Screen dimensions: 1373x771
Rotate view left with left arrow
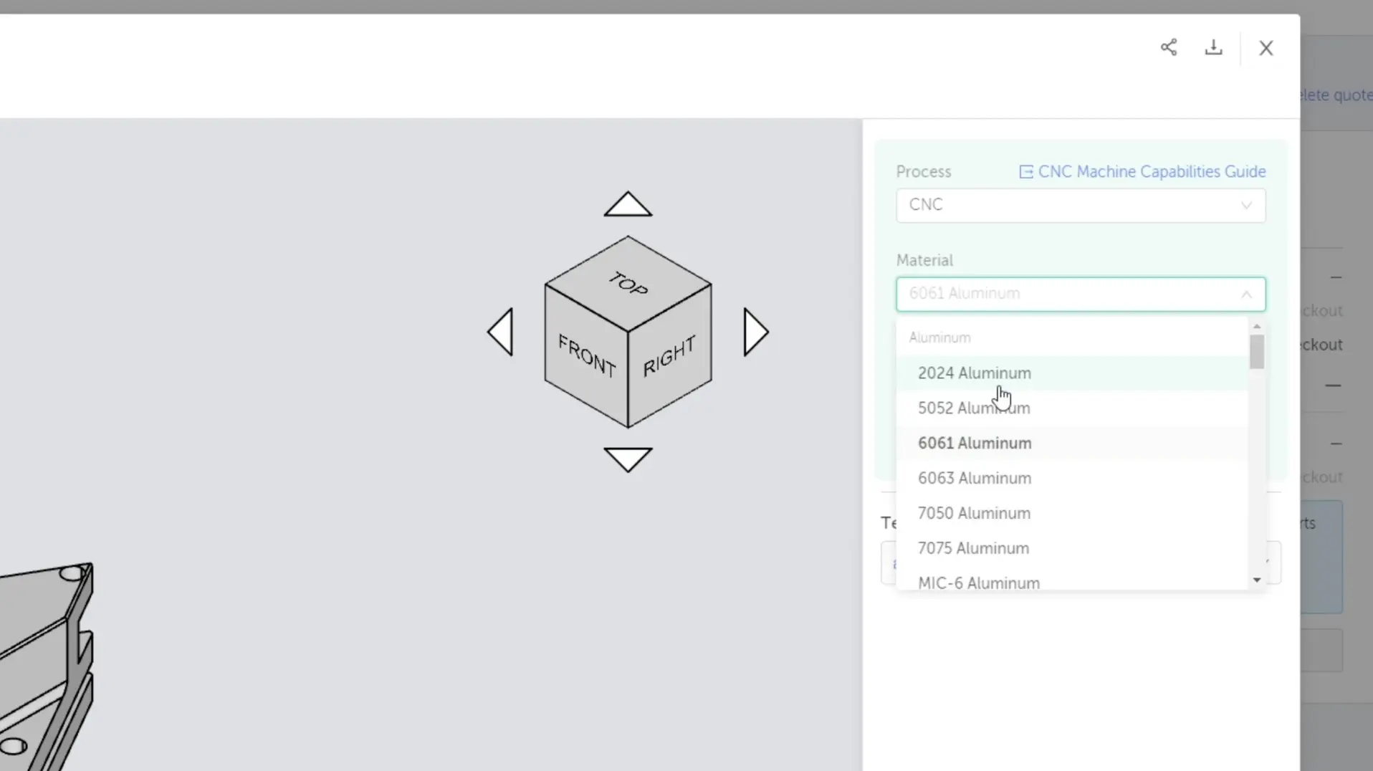pos(501,332)
